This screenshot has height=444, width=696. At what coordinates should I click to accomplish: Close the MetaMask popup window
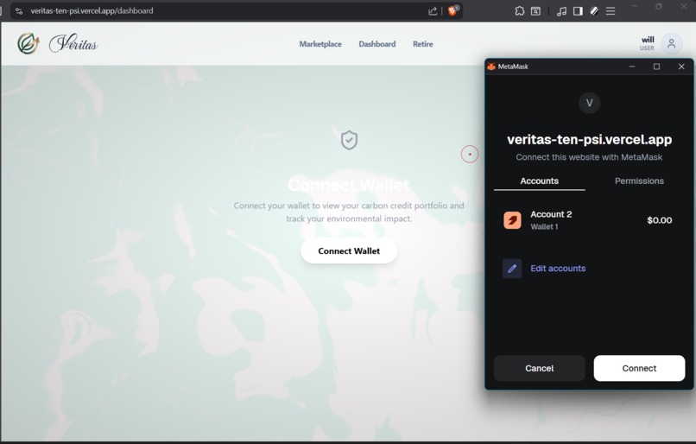click(681, 67)
